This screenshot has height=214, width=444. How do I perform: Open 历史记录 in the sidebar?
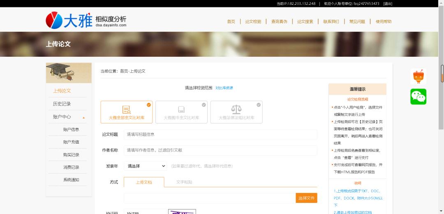point(62,104)
